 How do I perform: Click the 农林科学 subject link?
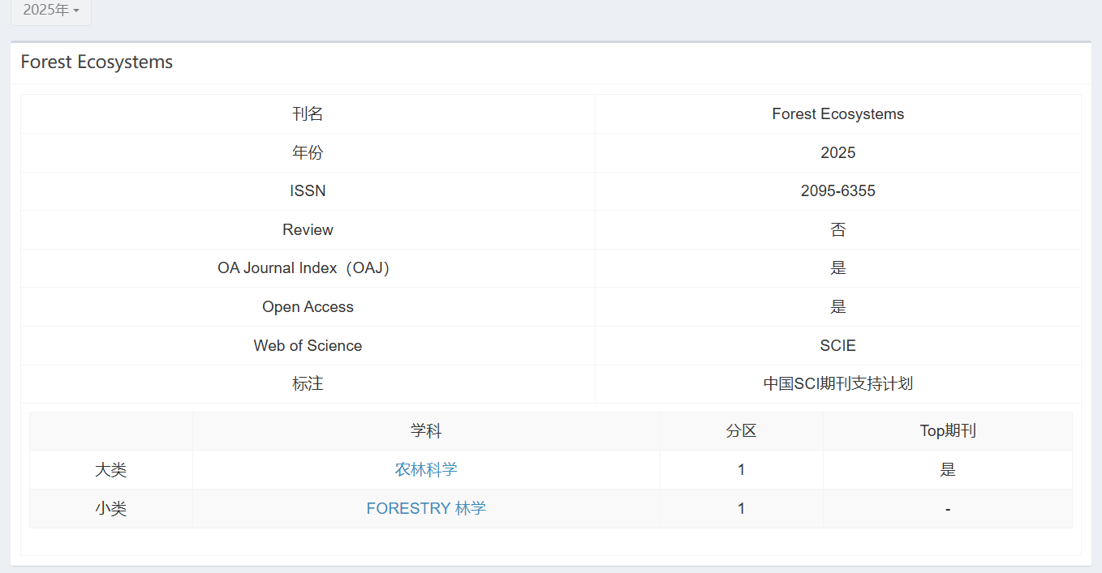pyautogui.click(x=426, y=470)
